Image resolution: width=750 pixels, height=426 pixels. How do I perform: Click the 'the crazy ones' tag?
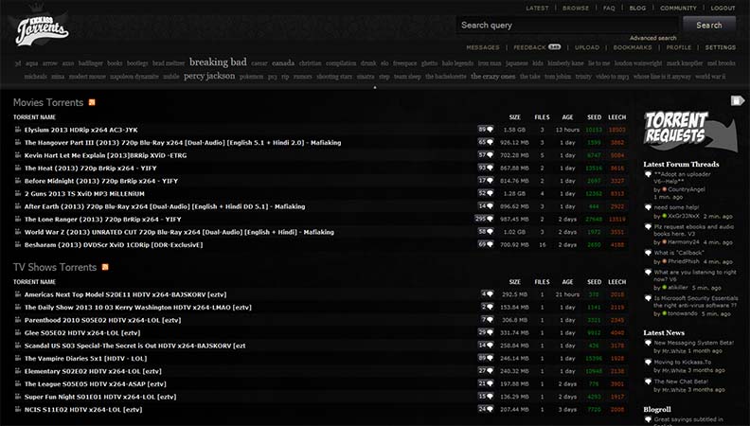tap(492, 76)
